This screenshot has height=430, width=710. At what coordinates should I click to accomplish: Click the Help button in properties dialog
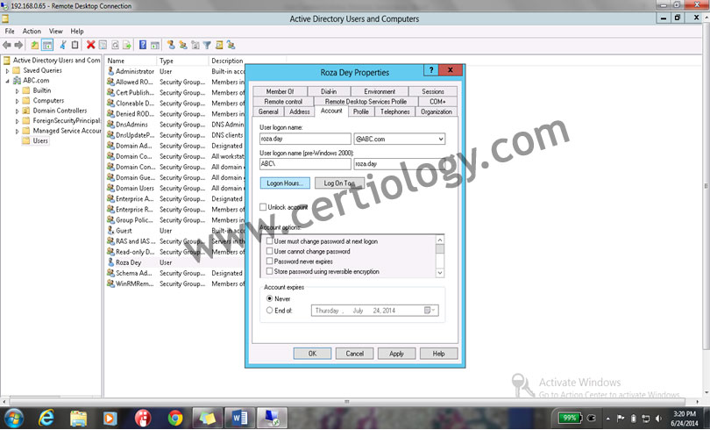[439, 354]
